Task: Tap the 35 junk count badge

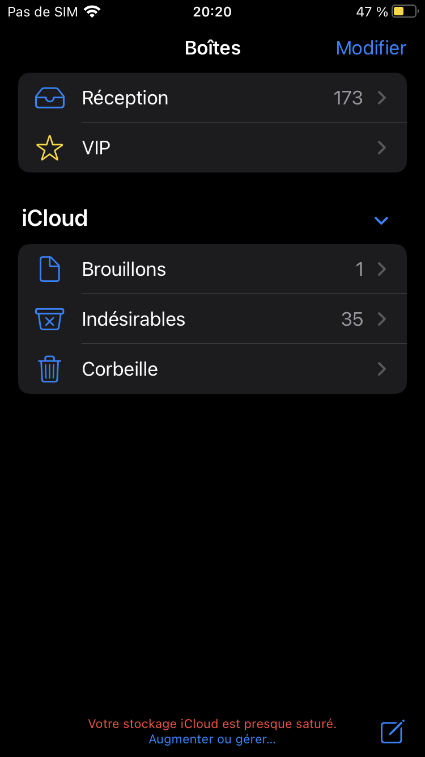Action: click(352, 319)
